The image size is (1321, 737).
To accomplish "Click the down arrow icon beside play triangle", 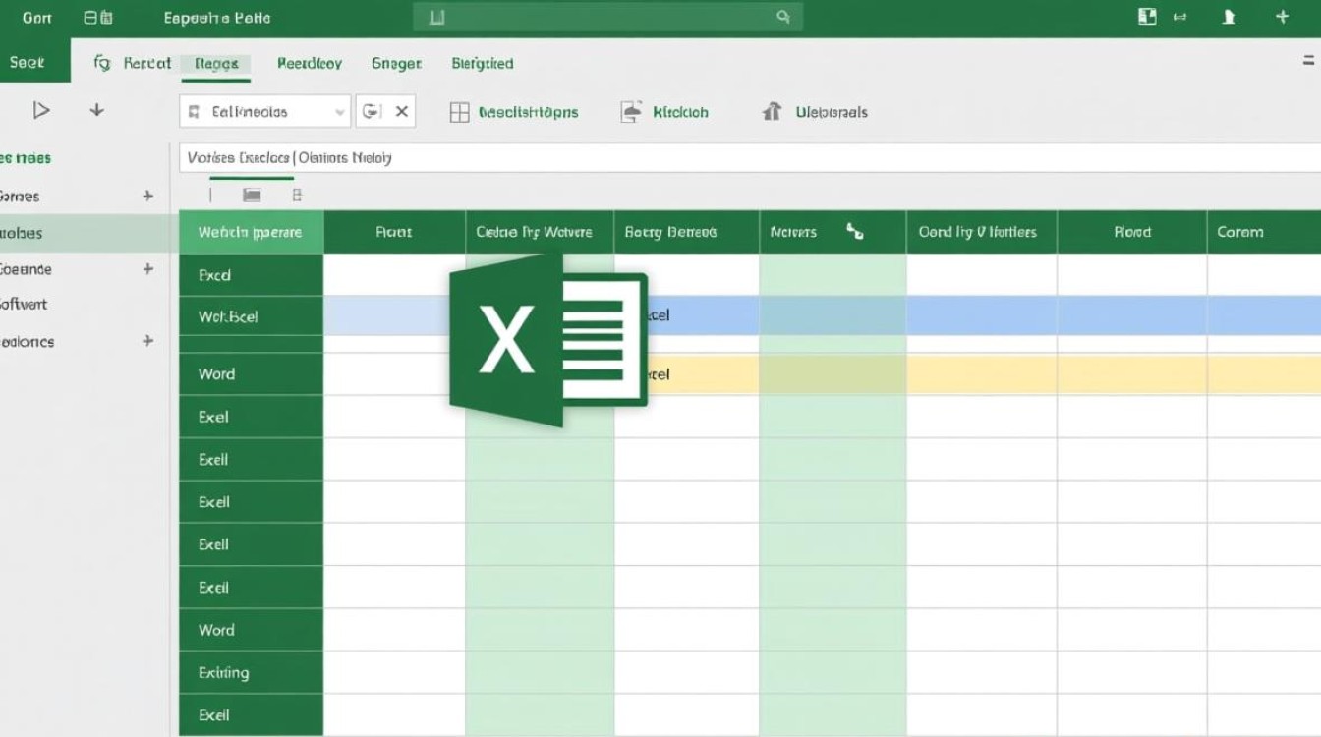I will pyautogui.click(x=96, y=110).
